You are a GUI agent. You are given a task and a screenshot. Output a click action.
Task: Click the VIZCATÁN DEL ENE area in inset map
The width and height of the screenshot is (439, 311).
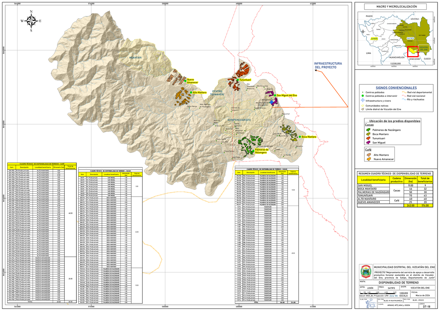click(x=413, y=51)
